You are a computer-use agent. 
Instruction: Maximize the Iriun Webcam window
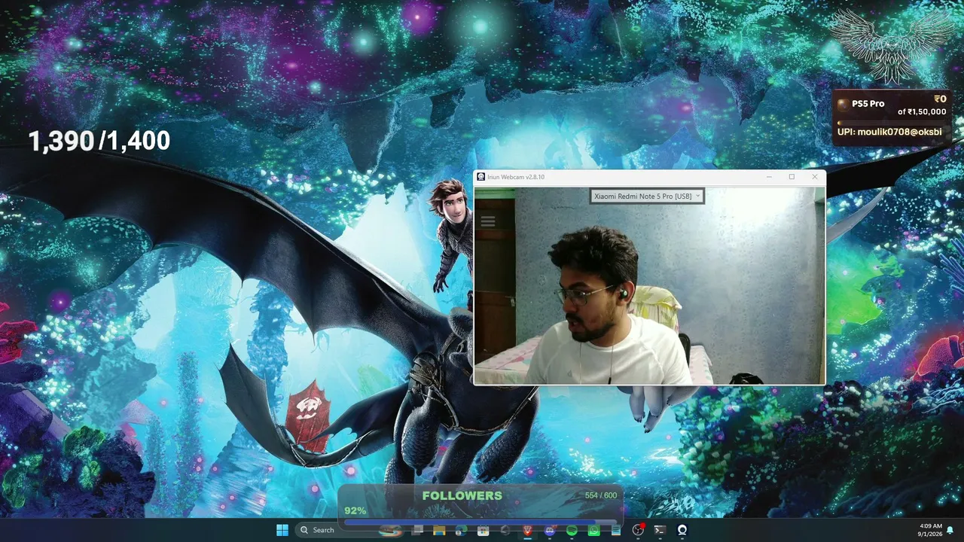(792, 177)
